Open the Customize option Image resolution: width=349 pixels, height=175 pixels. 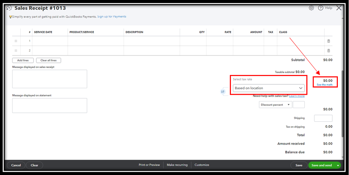(x=202, y=165)
